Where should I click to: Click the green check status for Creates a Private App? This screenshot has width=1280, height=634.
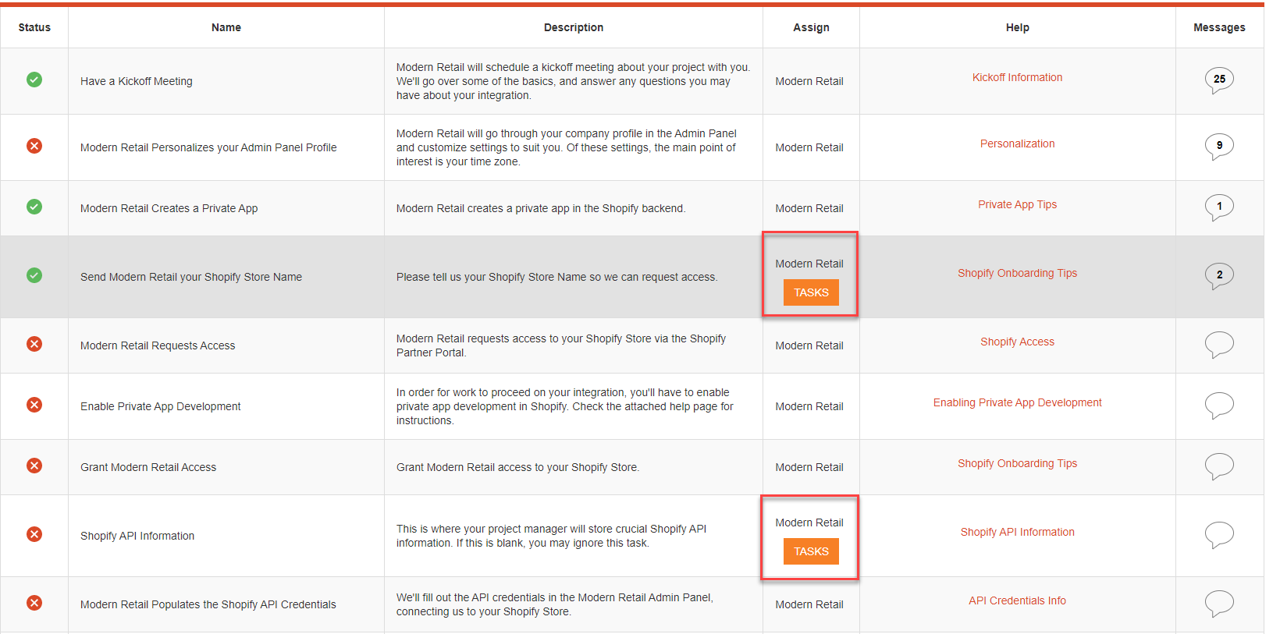tap(34, 207)
